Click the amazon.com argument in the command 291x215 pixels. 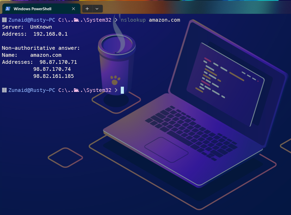pyautogui.click(x=164, y=20)
